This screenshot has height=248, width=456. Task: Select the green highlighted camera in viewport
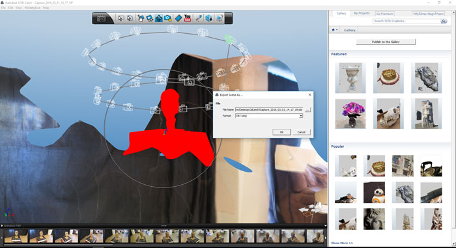[230, 39]
